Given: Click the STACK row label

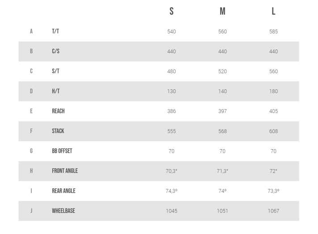Looking at the screenshot, I should [x=58, y=131].
